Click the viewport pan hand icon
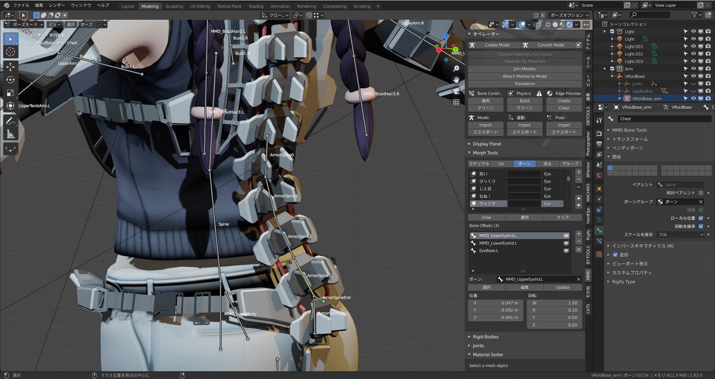 coord(456,79)
